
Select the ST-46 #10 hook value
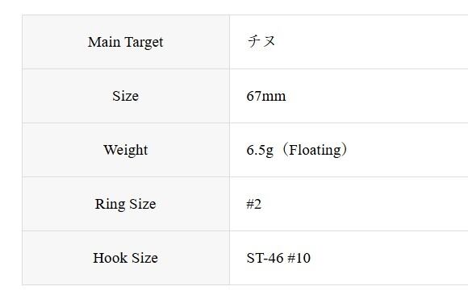(278, 258)
